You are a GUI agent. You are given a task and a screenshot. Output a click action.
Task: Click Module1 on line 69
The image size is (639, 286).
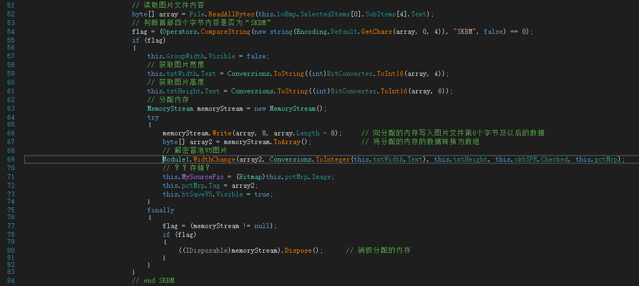click(x=176, y=159)
